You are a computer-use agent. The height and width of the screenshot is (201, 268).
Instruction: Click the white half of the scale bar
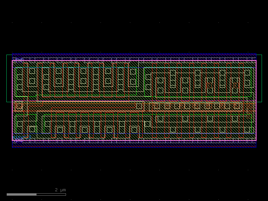click(x=21, y=194)
